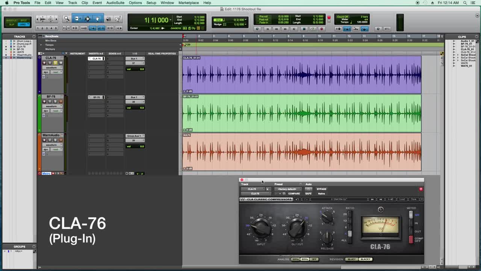This screenshot has width=481, height=271.
Task: Click next preset right arrow in CLA-76
Action: pyautogui.click(x=380, y=199)
